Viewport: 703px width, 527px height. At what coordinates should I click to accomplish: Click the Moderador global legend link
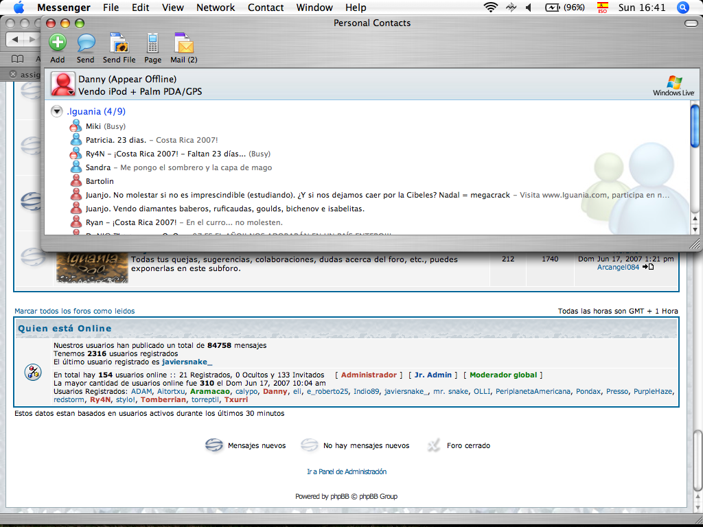pyautogui.click(x=503, y=375)
